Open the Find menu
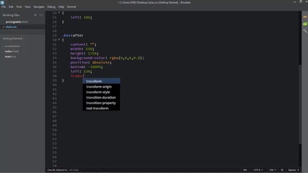The width and height of the screenshot is (308, 173). (x=19, y=7)
